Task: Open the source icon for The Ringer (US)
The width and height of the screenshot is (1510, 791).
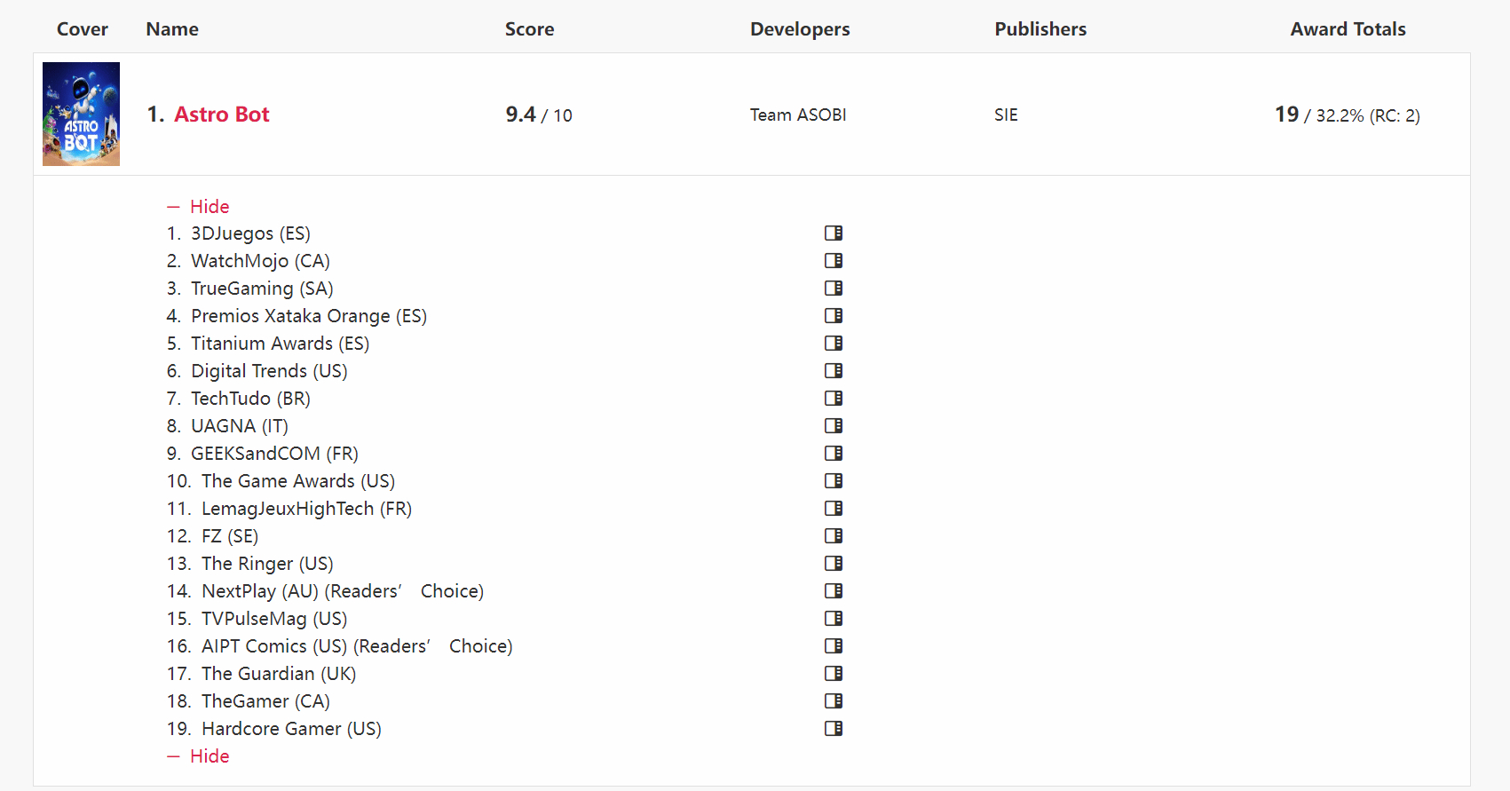Action: [x=833, y=564]
